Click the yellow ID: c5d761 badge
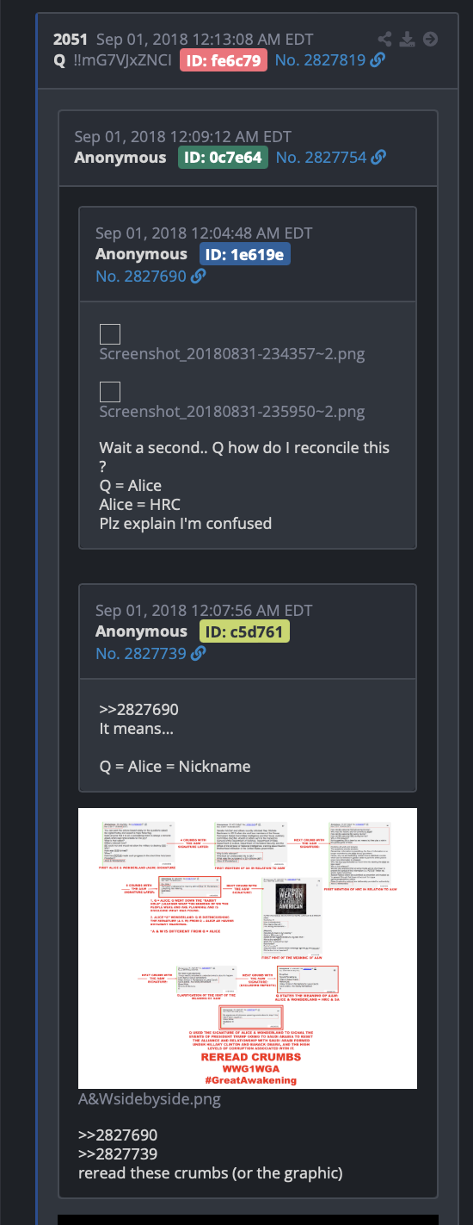The height and width of the screenshot is (1225, 473). pos(245,631)
